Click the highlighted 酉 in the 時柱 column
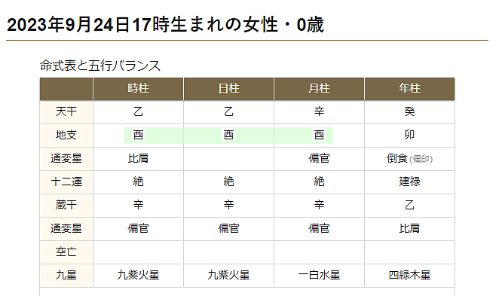The height and width of the screenshot is (296, 496). (138, 136)
